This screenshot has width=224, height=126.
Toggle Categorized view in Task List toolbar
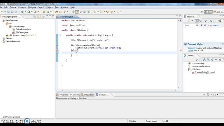197,21
